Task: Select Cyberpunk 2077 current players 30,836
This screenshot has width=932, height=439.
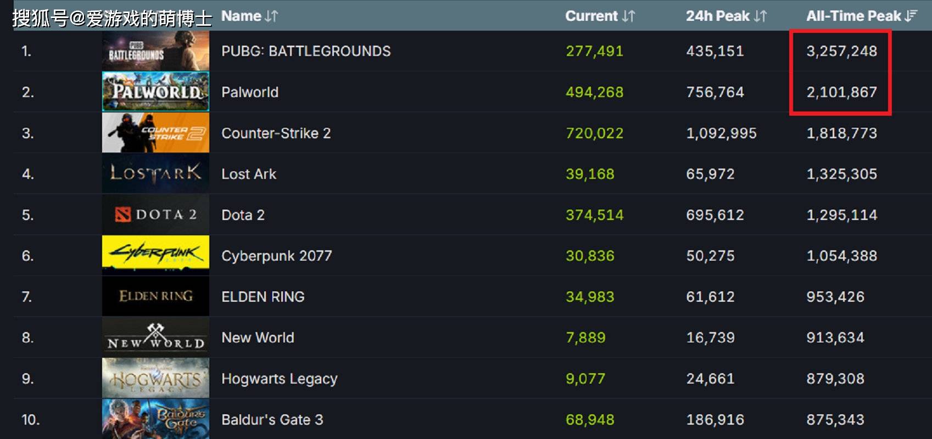Action: coord(590,256)
